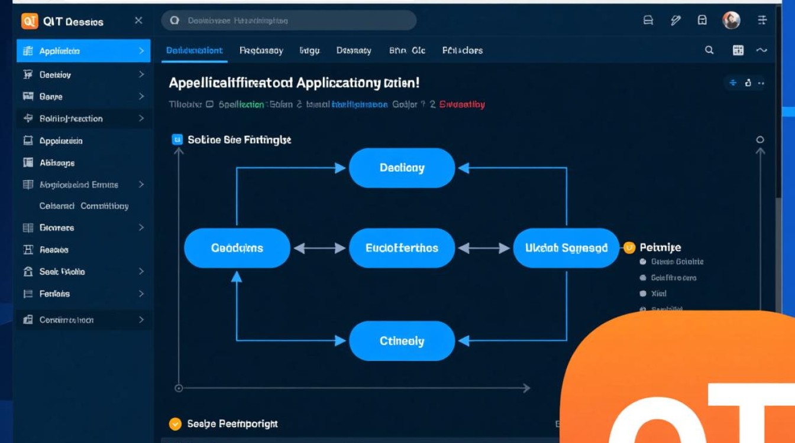Toggle the yellow checkmark near Seabe Peetnporight

(x=174, y=424)
